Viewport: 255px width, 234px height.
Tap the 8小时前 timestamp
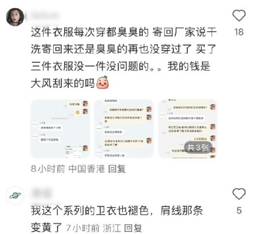[x=48, y=169]
